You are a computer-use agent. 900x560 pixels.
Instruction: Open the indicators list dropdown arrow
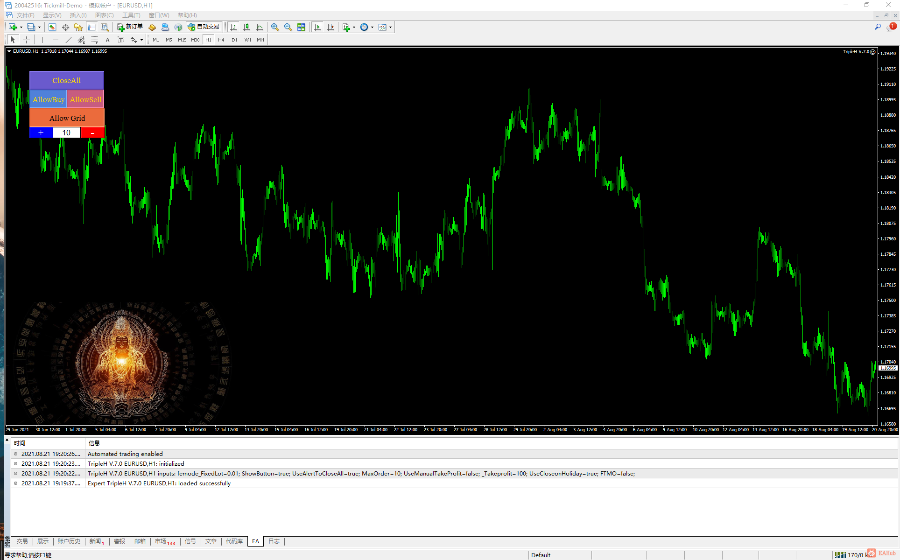tap(354, 27)
